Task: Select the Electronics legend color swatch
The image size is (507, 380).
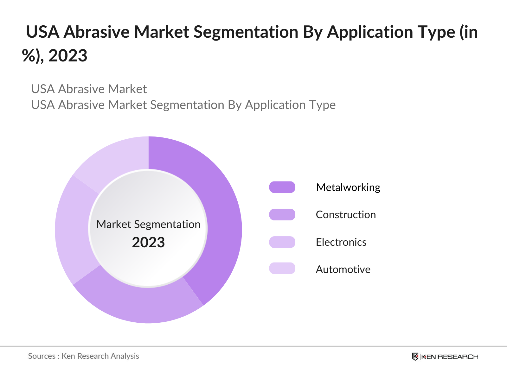Action: pyautogui.click(x=282, y=242)
